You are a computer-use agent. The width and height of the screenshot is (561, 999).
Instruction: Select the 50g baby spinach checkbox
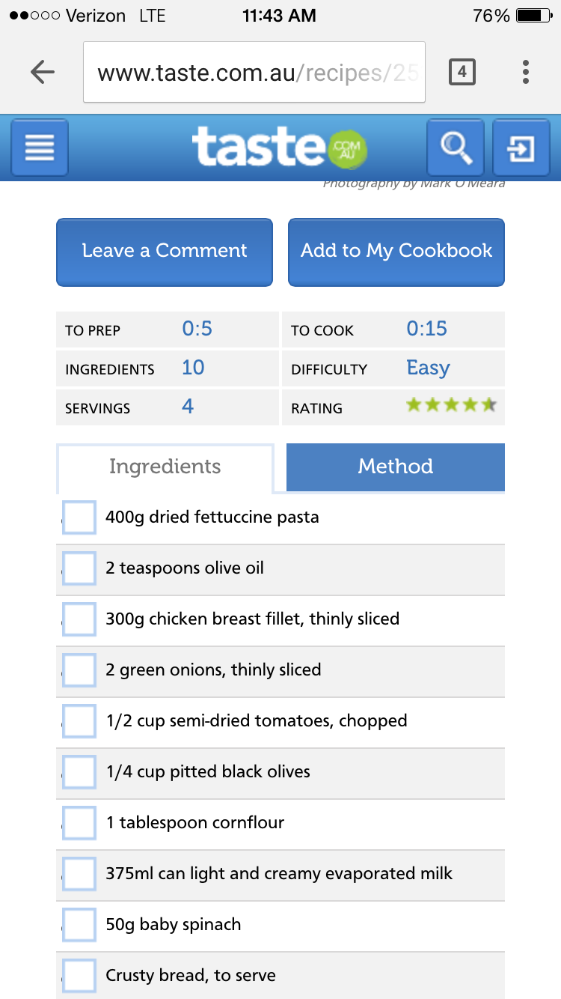tap(79, 925)
